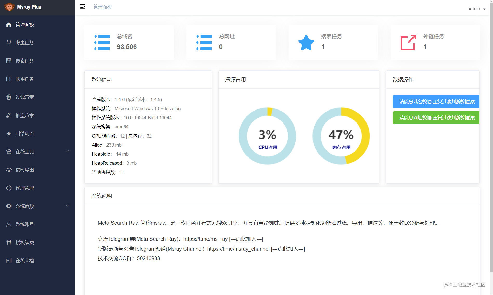Click the Alloc 233 mb line
Viewport: 493px width, 295px height.
(107, 145)
